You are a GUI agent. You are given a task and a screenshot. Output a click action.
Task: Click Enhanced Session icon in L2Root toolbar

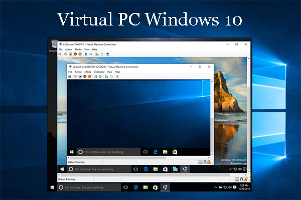[x=108, y=54]
